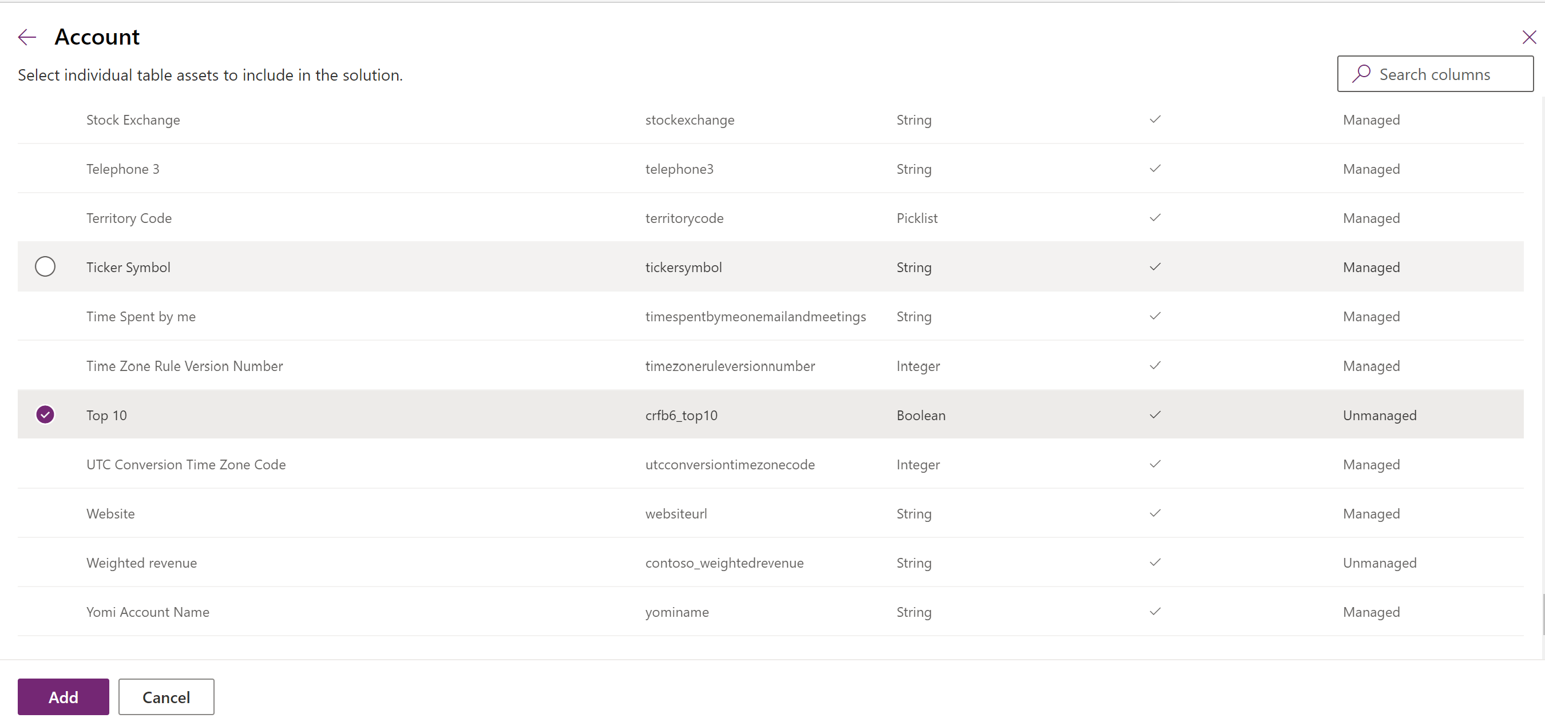
Task: Enable Weighted revenue row checkbox
Action: 45,562
